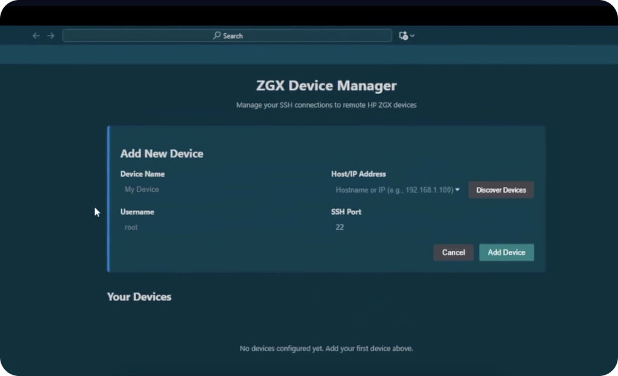Click the Your Devices heading
618x376 pixels.
point(139,297)
